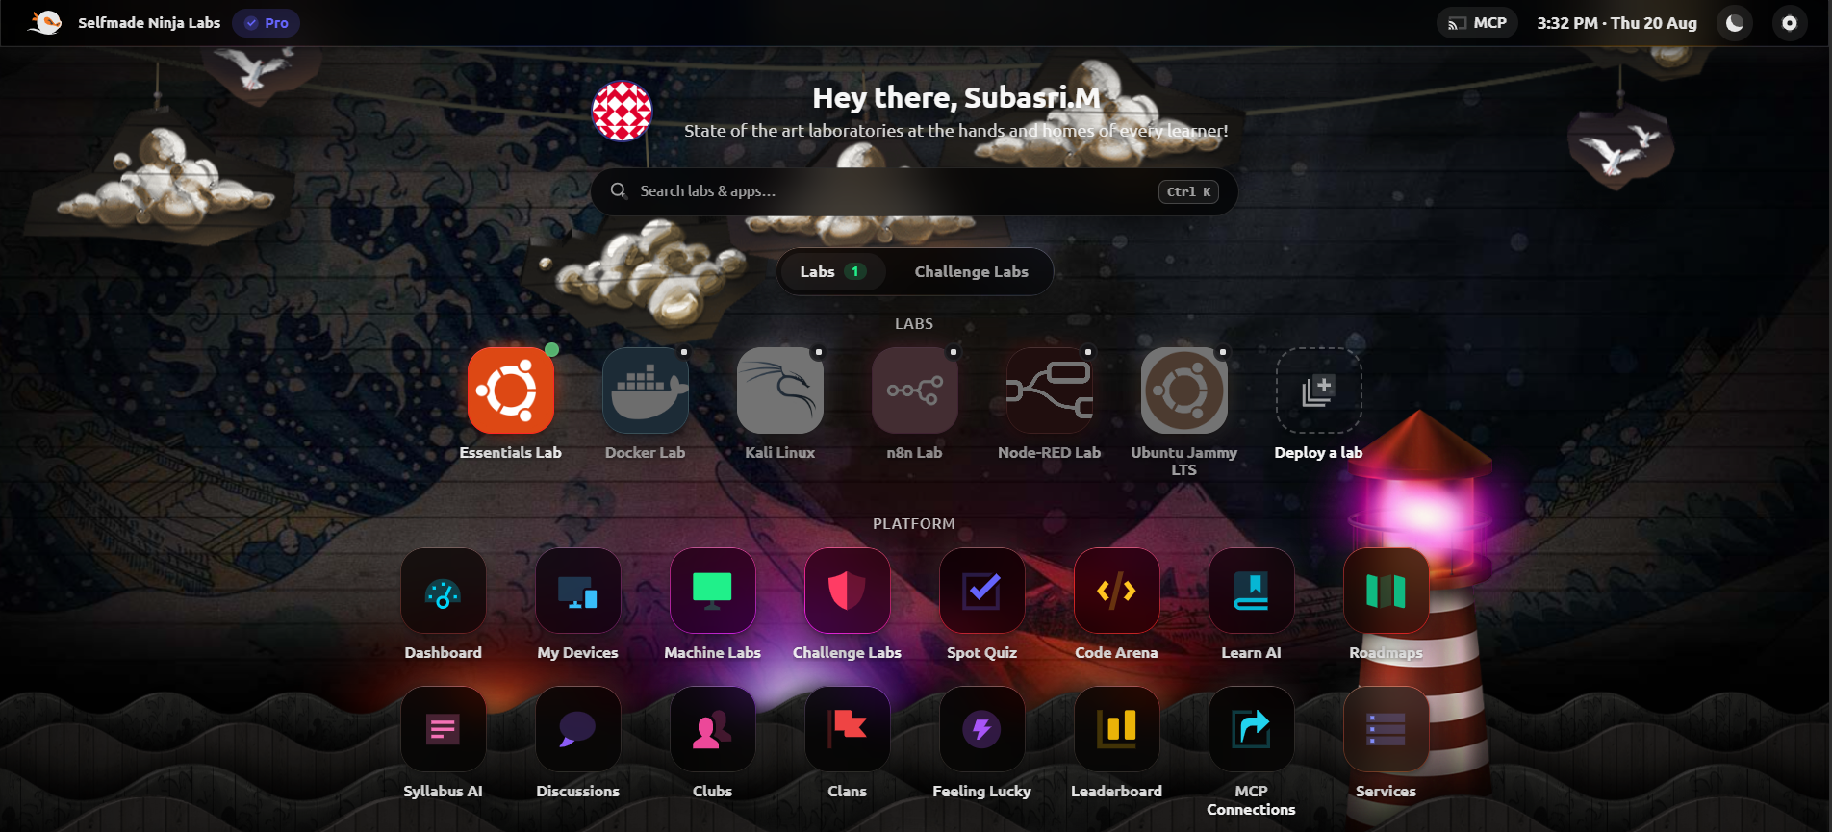Click the Selfmade Ninja Labs title text
The width and height of the screenshot is (1832, 832).
149,23
